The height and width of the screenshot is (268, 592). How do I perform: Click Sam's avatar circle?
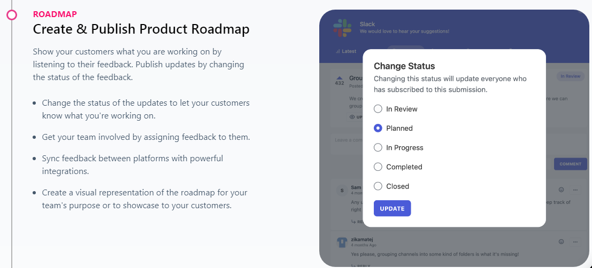tap(342, 190)
